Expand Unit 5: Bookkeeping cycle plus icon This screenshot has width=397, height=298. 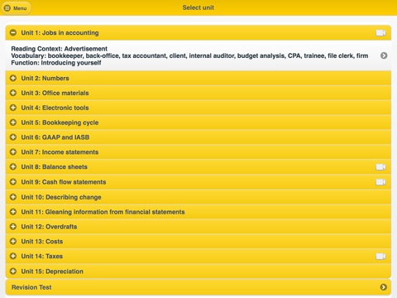point(13,123)
